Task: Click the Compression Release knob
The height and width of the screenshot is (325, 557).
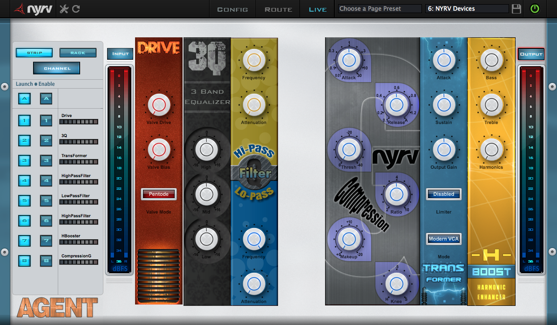Action: pos(396,105)
